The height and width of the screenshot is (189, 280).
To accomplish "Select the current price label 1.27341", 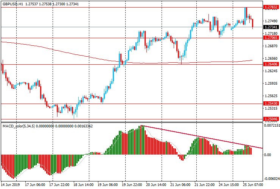I will pos(271,27).
